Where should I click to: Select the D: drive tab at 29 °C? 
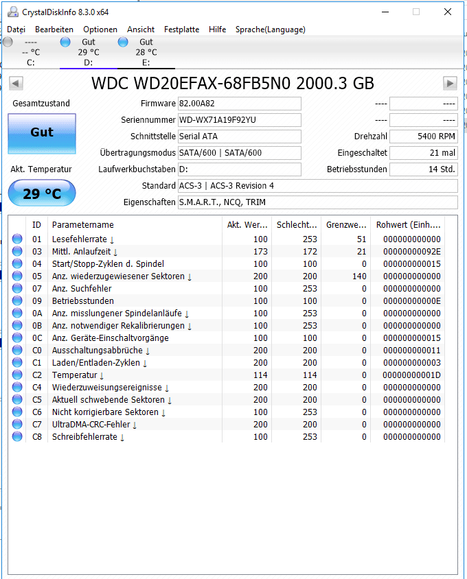pos(89,52)
